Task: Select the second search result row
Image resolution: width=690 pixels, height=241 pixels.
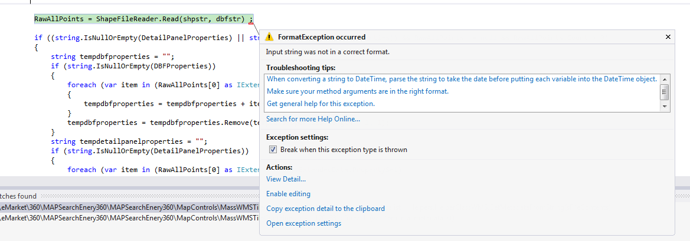Action: 129,218
